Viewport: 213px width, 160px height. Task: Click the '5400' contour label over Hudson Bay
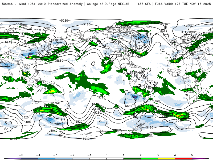[138, 37]
